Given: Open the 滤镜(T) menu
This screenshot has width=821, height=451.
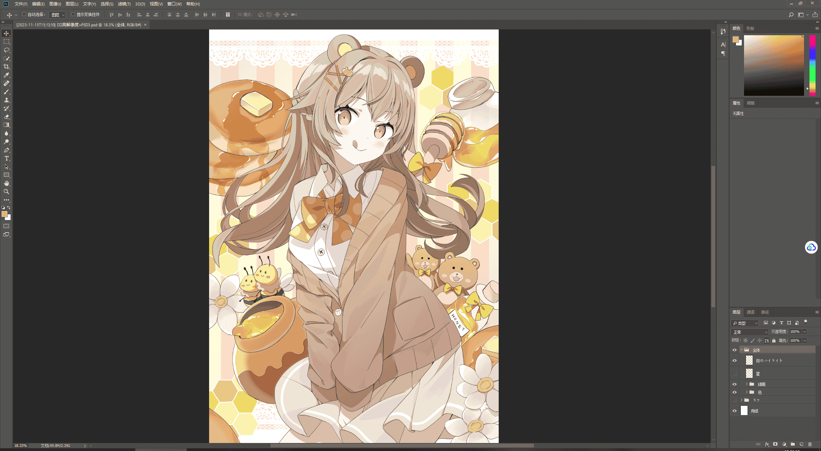Looking at the screenshot, I should pos(124,4).
